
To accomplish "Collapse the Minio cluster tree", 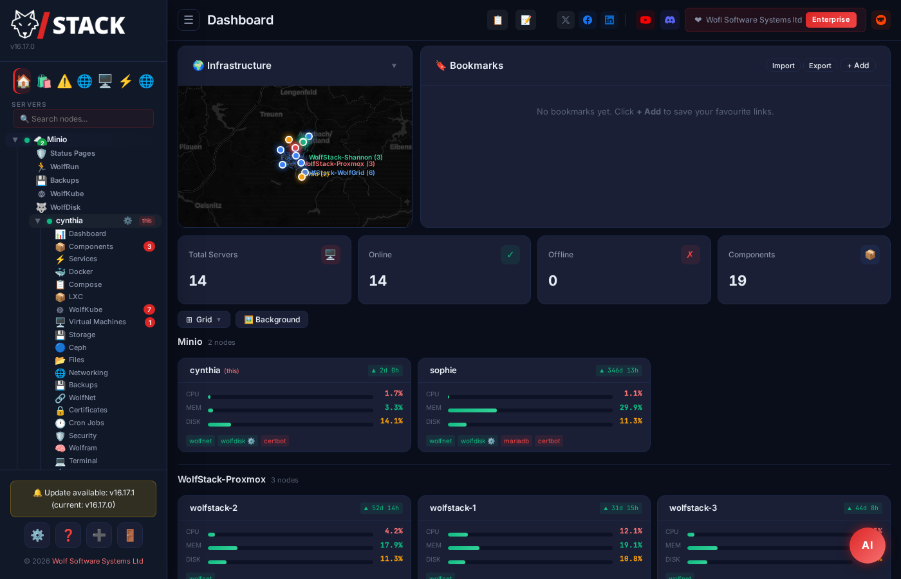I will (x=15, y=140).
